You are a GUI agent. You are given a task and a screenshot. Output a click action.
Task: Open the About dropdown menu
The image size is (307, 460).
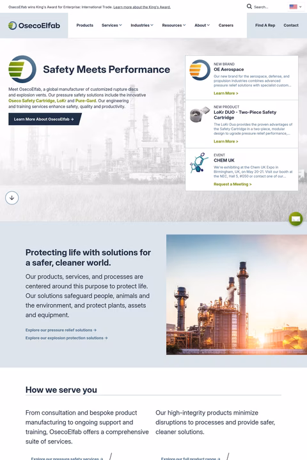click(202, 25)
